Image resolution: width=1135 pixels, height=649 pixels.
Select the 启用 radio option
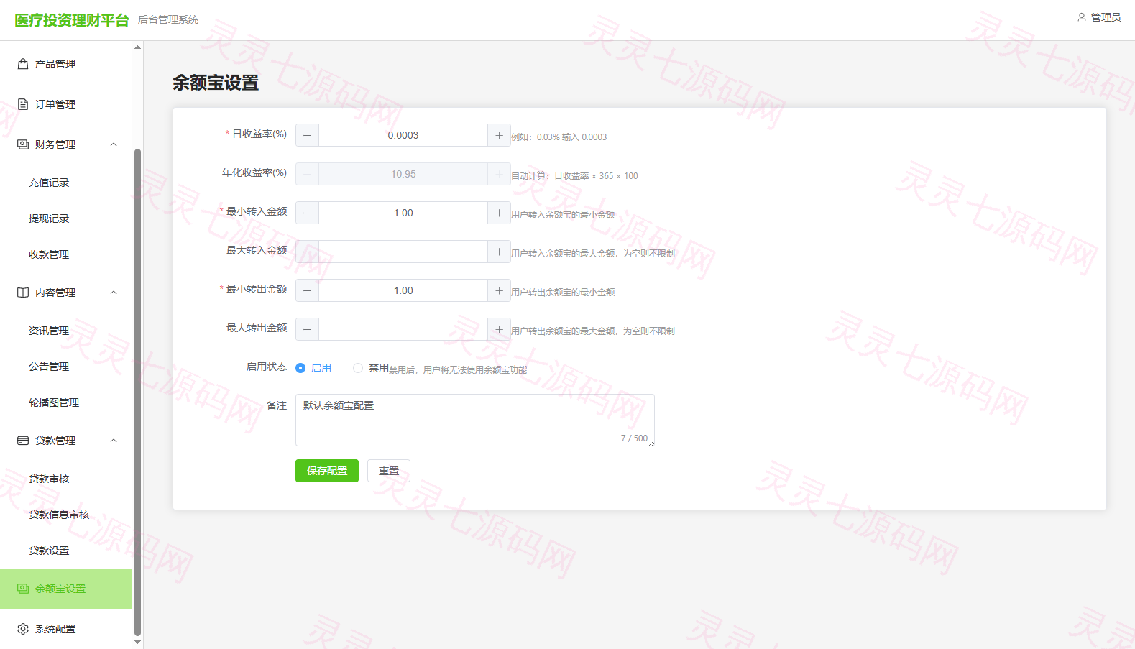pyautogui.click(x=300, y=368)
